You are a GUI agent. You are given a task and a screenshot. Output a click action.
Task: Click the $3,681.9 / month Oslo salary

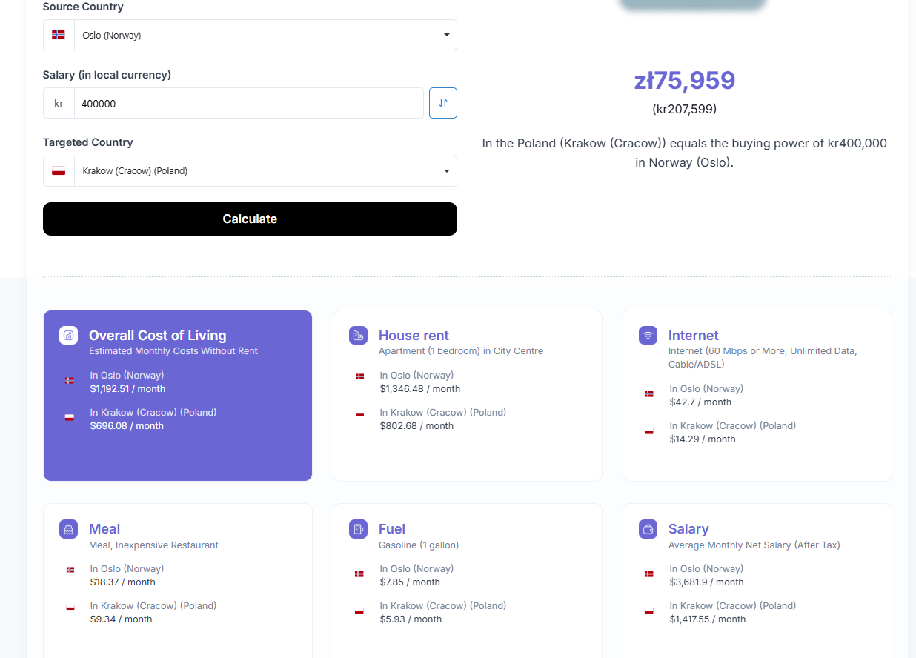707,582
